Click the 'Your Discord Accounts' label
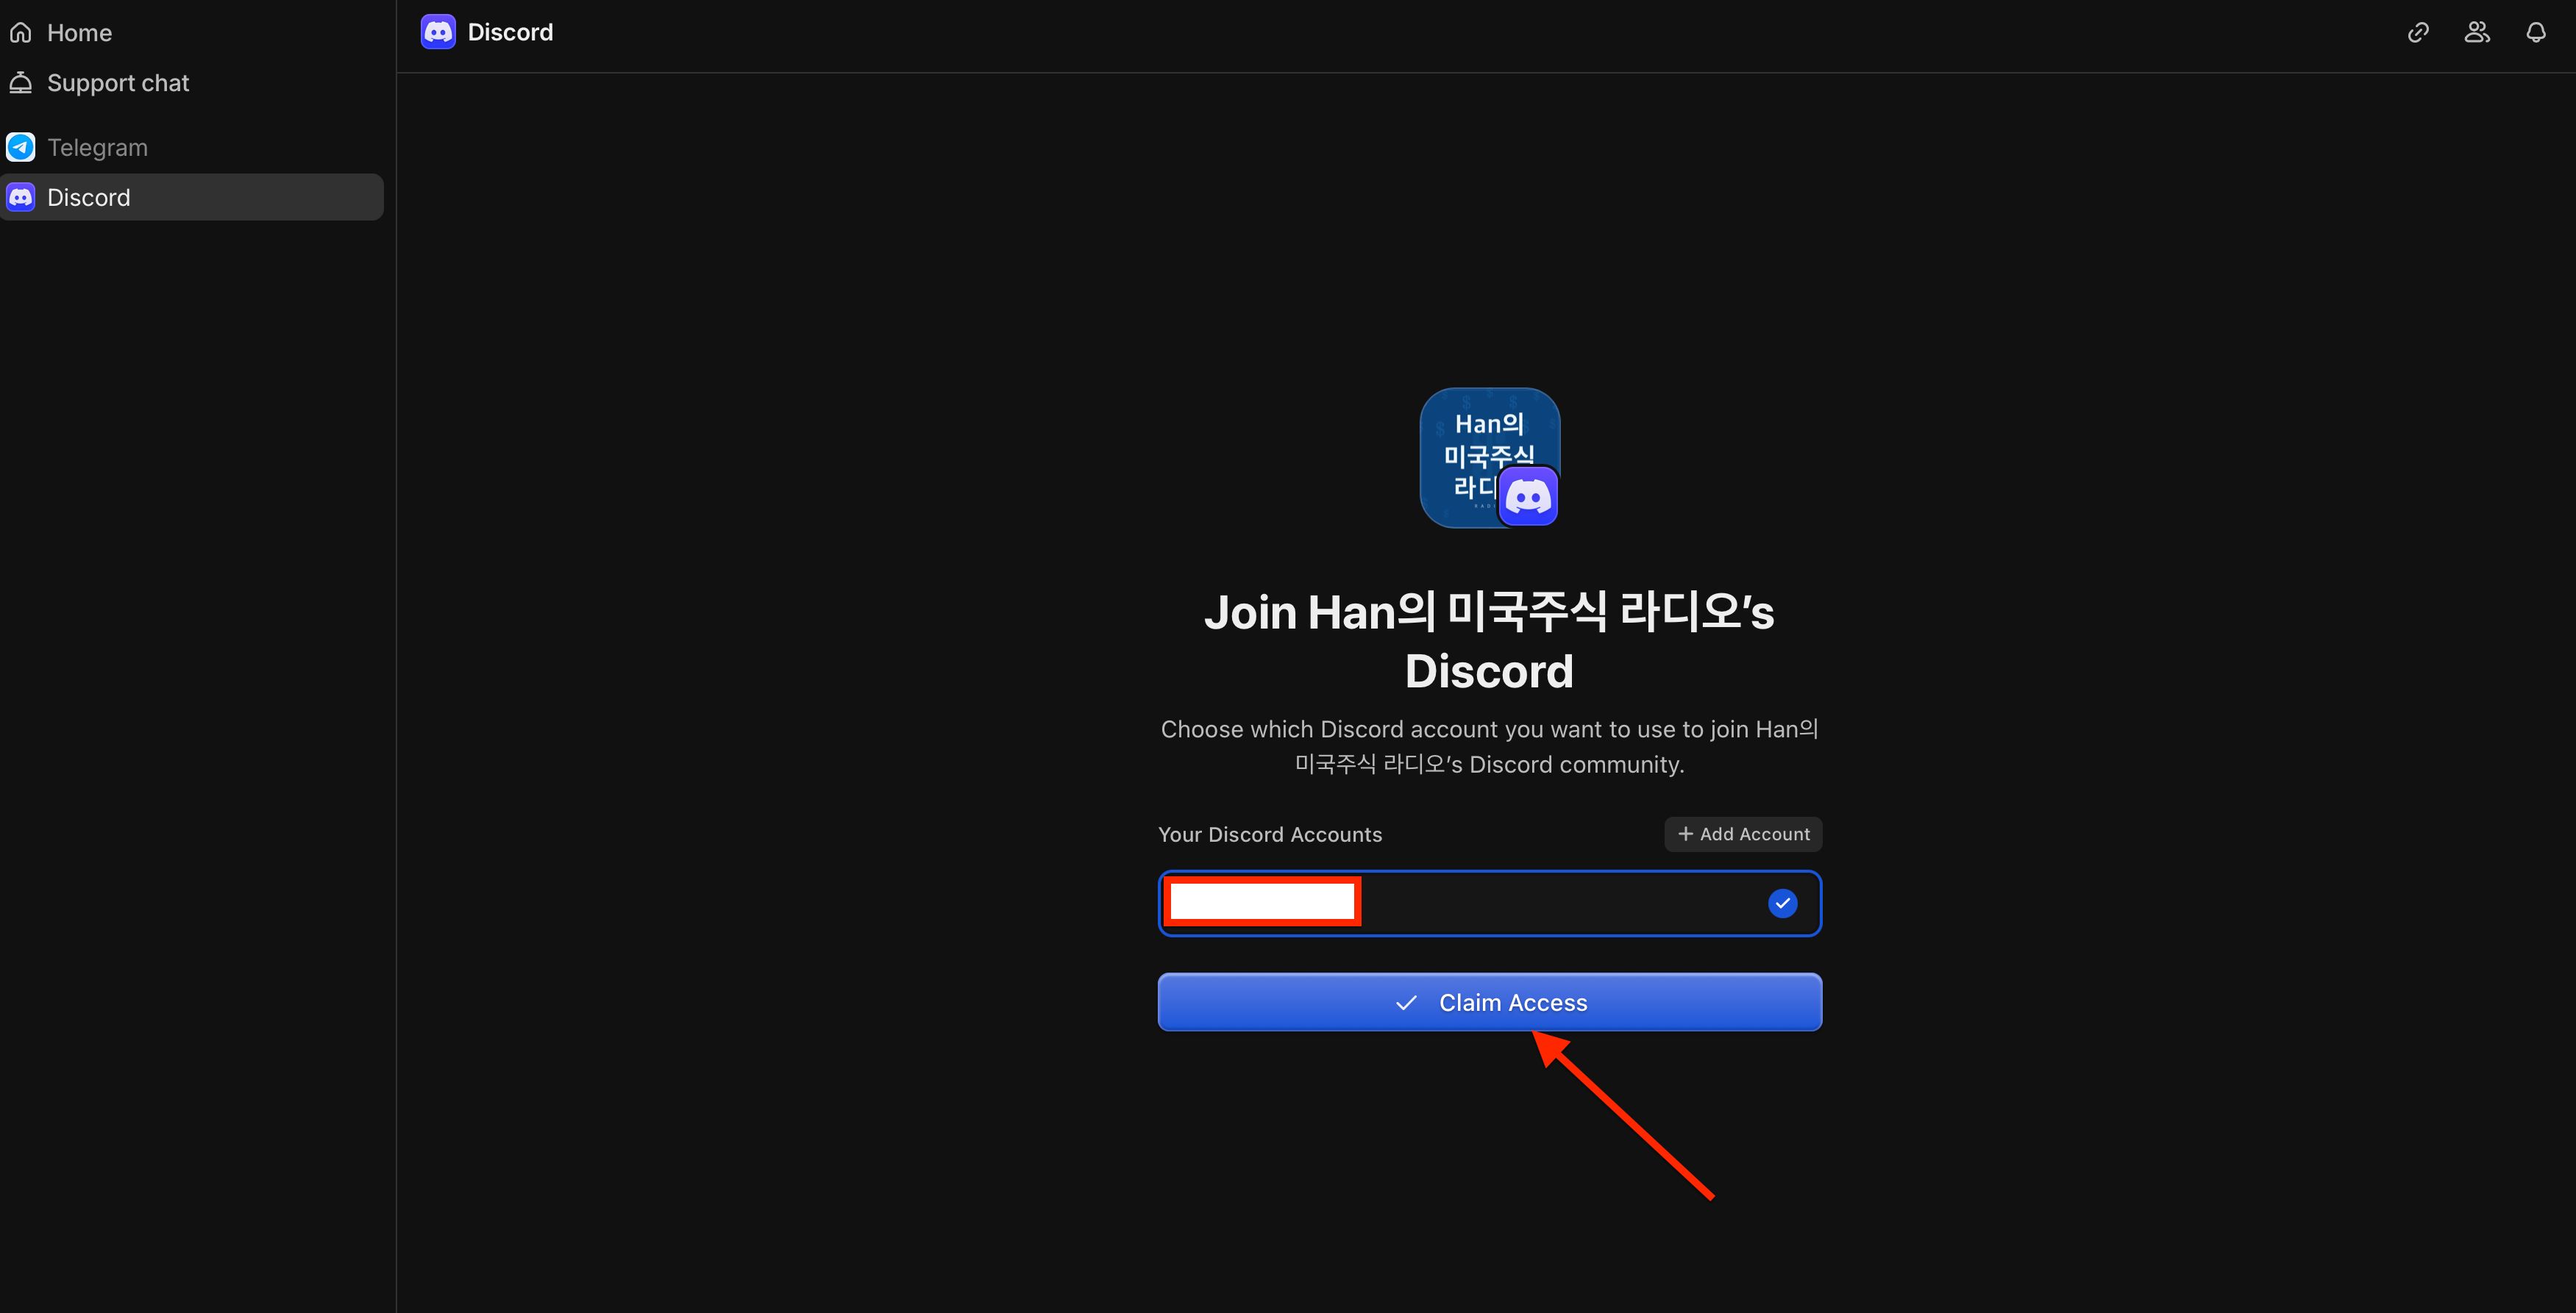Image resolution: width=2576 pixels, height=1313 pixels. (1270, 834)
